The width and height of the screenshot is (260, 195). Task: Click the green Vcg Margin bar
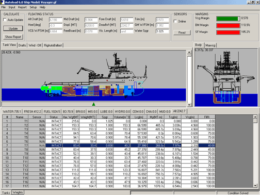[228, 19]
